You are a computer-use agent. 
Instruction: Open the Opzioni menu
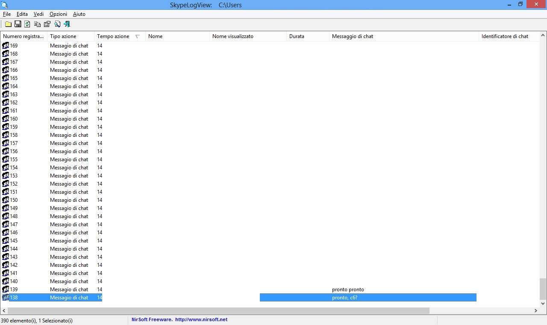click(58, 14)
